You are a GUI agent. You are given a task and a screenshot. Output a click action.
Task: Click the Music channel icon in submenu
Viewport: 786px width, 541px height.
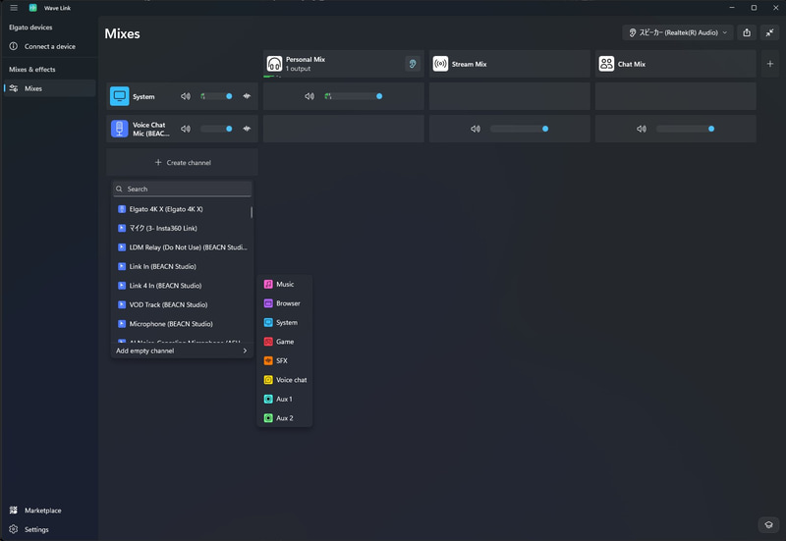pyautogui.click(x=268, y=284)
